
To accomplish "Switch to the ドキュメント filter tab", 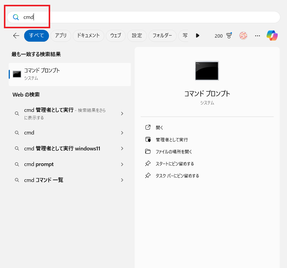I will point(88,35).
